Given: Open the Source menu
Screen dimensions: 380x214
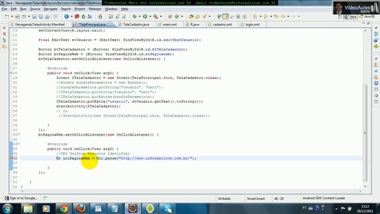Looking at the screenshot, I should pyautogui.click(x=35, y=9).
